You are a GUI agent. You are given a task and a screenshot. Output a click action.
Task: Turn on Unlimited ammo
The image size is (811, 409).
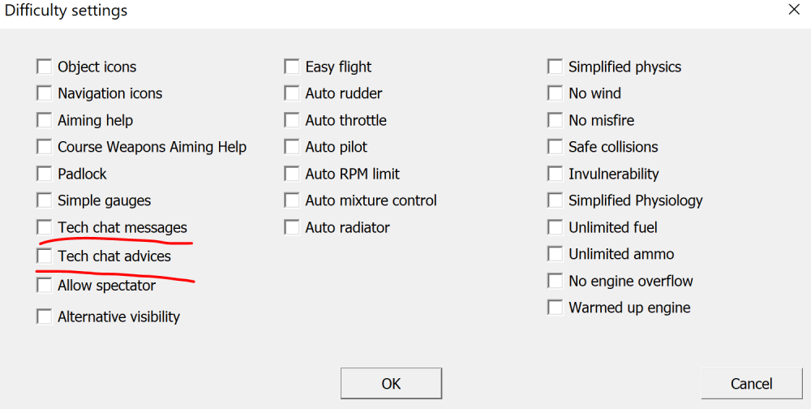point(555,254)
